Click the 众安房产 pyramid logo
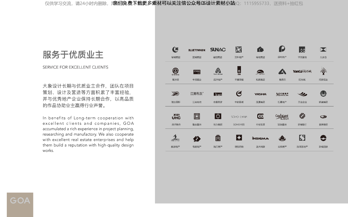Viewport: 348px width, 217px height. click(x=282, y=138)
